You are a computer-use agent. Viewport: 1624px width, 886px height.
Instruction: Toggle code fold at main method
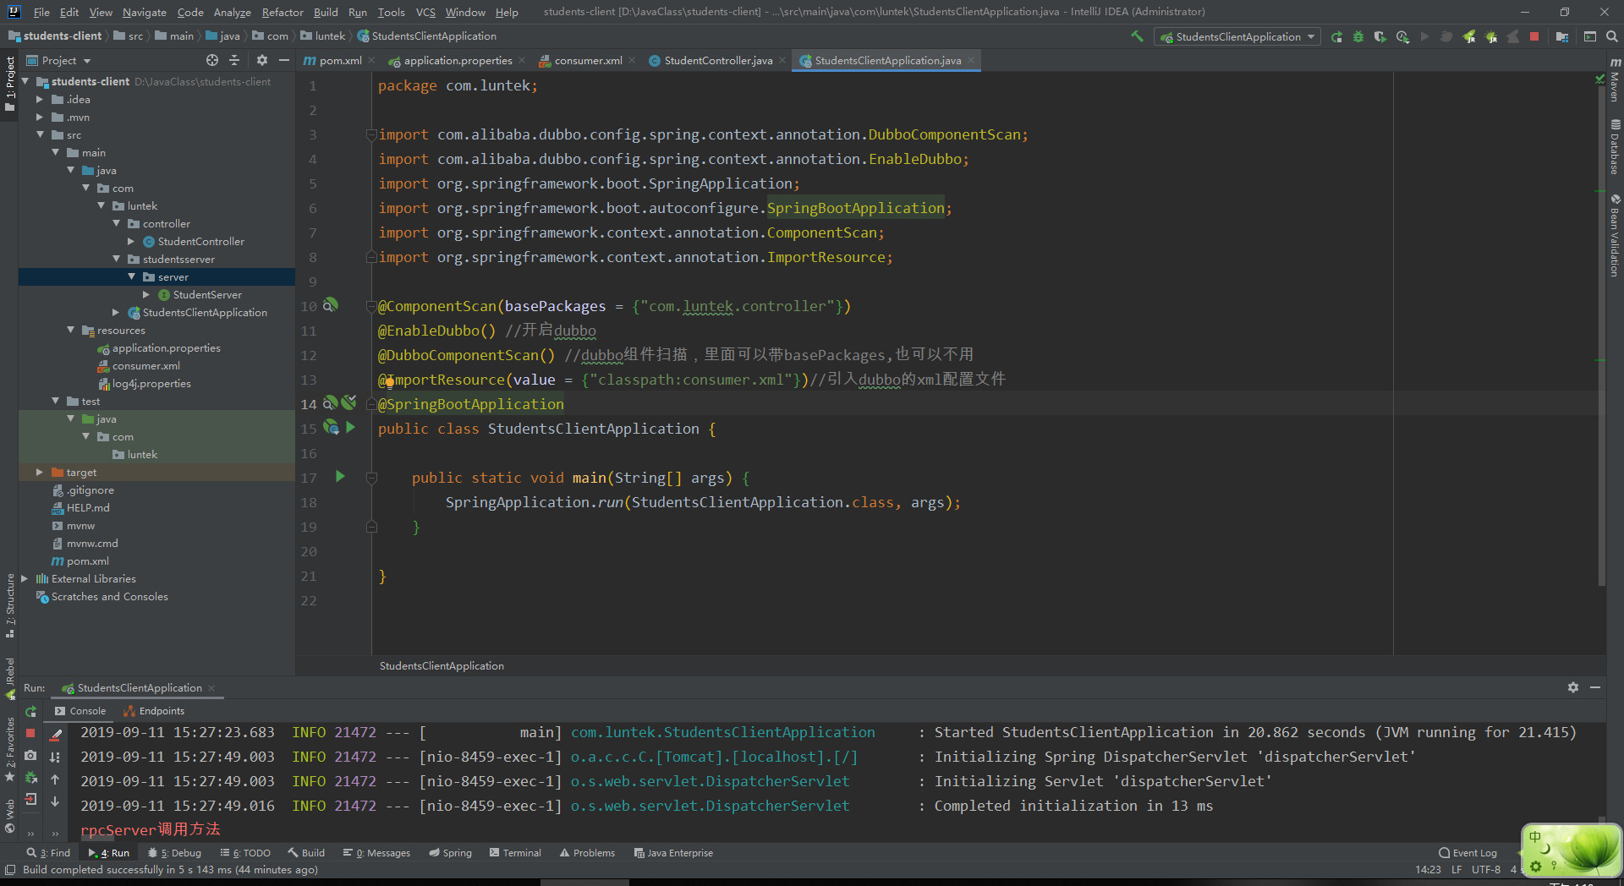(x=371, y=478)
